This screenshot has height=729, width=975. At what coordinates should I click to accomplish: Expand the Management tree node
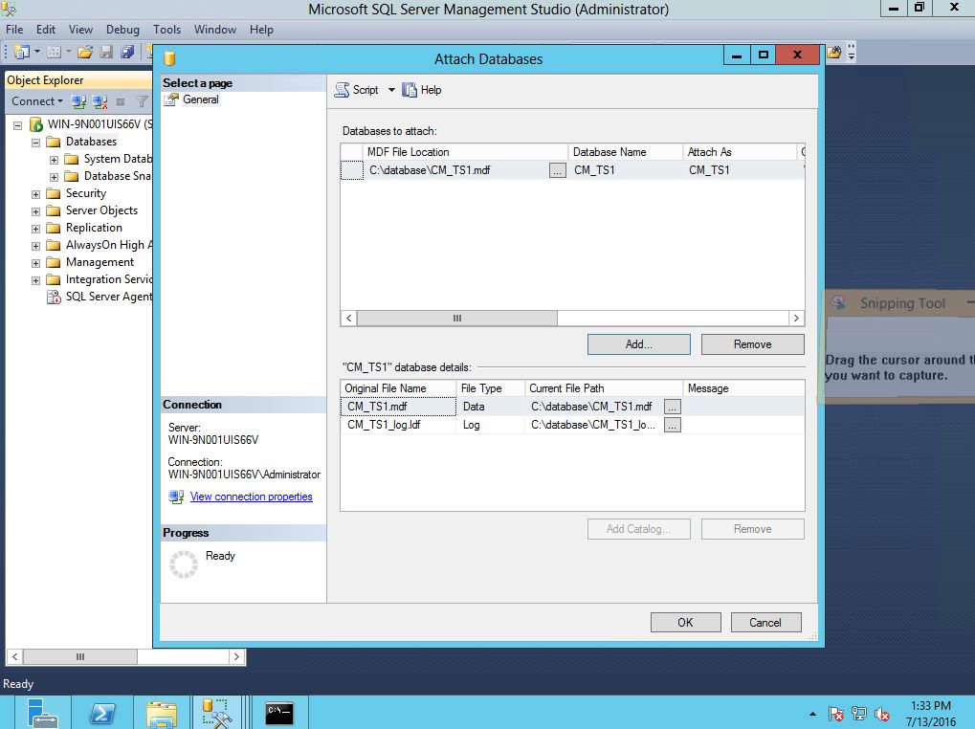(x=36, y=263)
